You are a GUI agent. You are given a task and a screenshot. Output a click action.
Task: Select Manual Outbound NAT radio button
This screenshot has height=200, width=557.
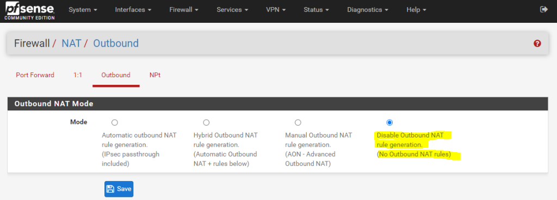[x=298, y=123]
